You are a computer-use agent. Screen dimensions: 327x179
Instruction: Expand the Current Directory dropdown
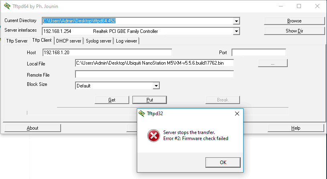click(x=237, y=21)
